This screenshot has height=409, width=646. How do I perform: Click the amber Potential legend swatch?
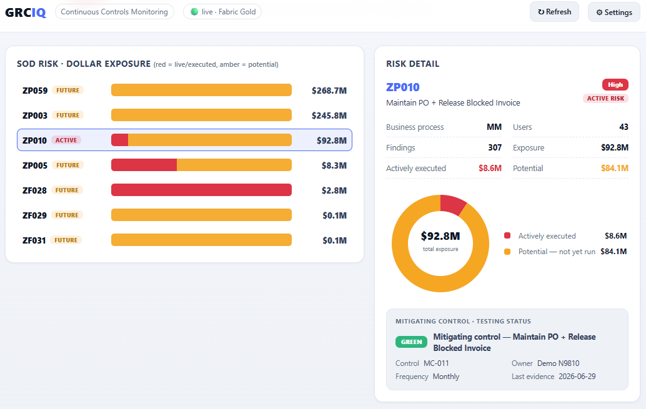tap(507, 252)
